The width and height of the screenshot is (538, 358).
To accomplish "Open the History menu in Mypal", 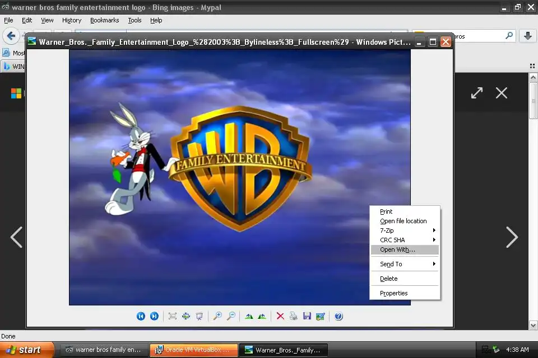I will [72, 20].
